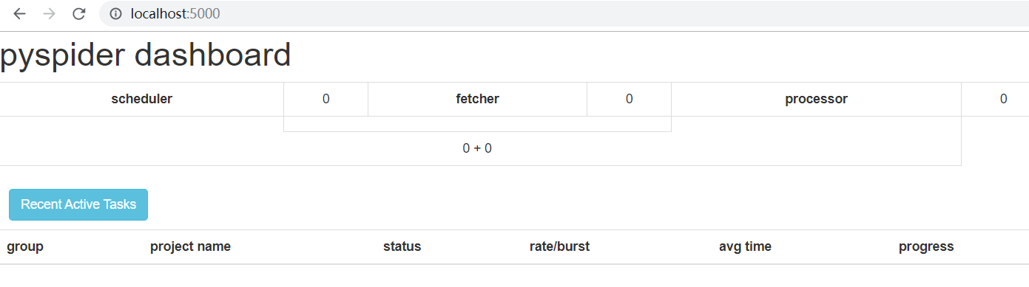
Task: Click the 0 + 0 queue total
Action: pyautogui.click(x=477, y=148)
